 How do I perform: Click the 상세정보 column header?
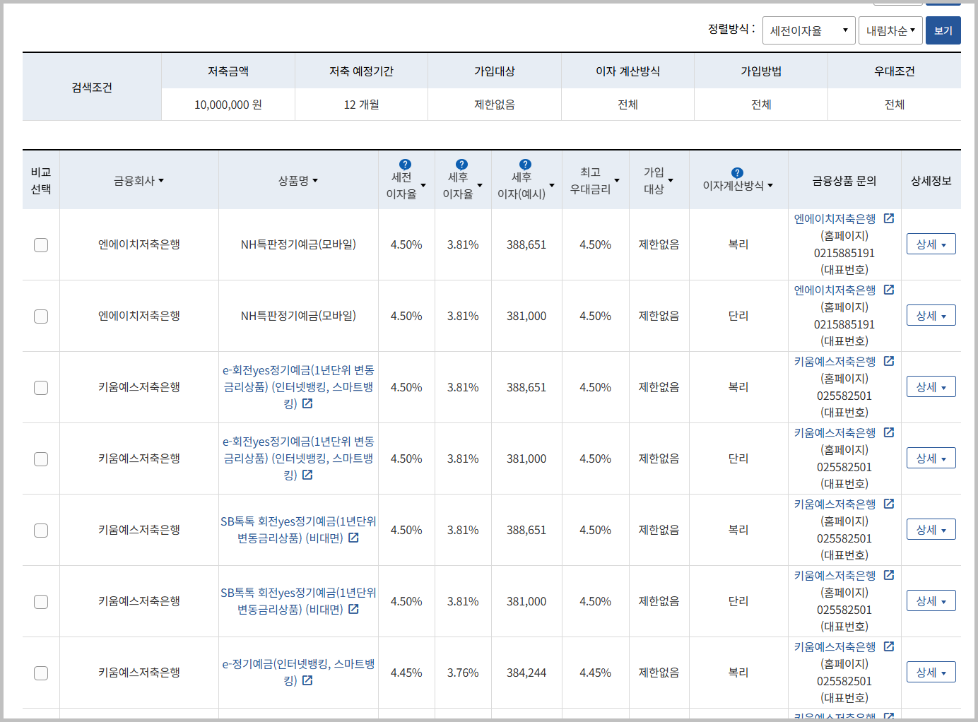coord(931,181)
